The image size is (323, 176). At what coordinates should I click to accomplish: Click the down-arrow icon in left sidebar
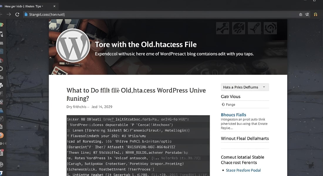(x=1, y=34)
